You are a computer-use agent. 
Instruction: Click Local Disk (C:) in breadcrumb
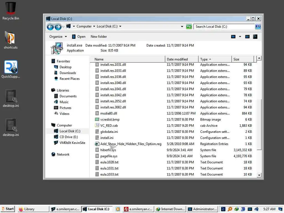107,26
